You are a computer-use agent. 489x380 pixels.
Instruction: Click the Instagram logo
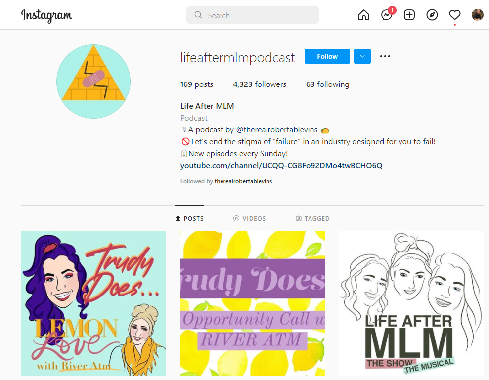pyautogui.click(x=47, y=16)
